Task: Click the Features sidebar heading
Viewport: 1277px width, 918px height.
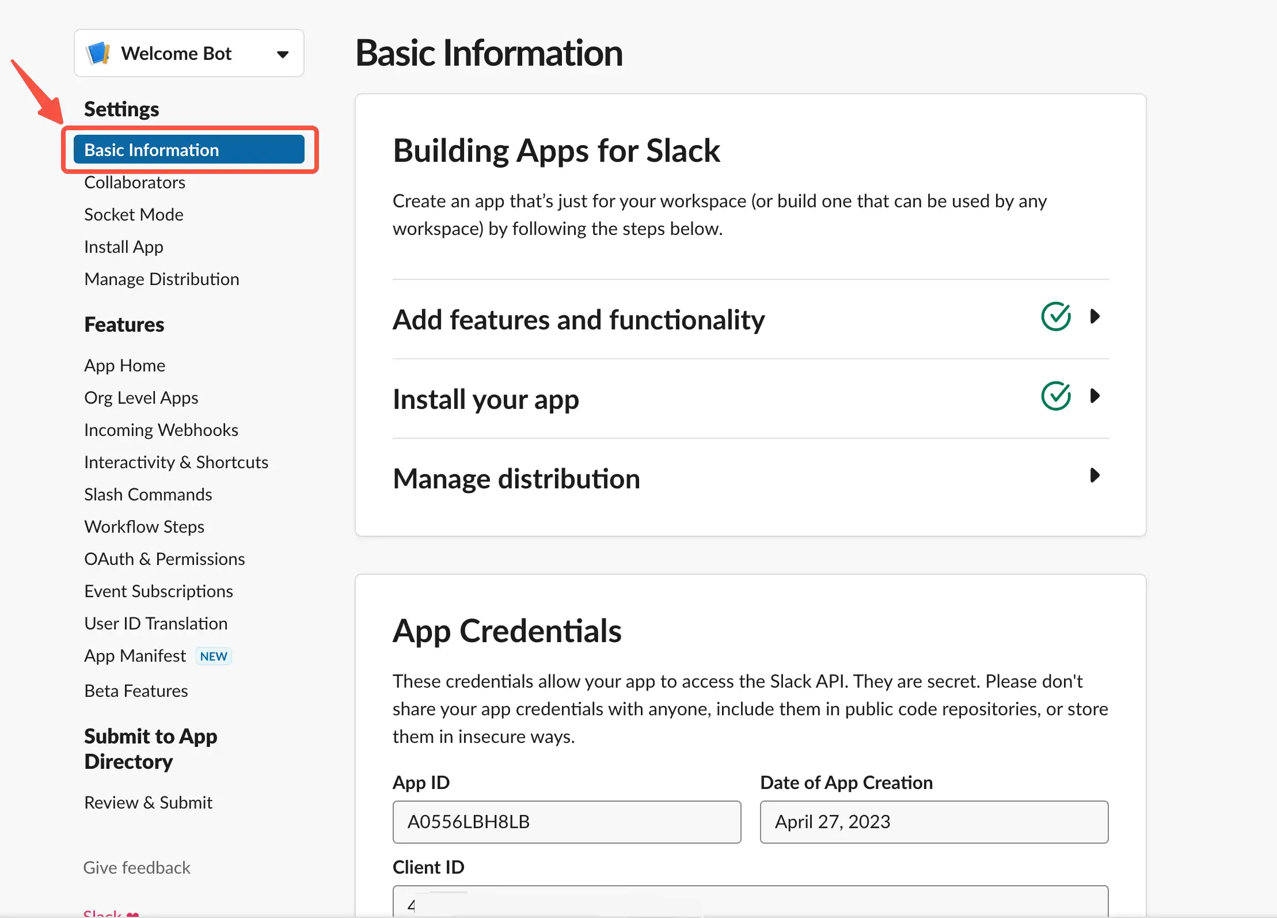Action: pos(124,324)
